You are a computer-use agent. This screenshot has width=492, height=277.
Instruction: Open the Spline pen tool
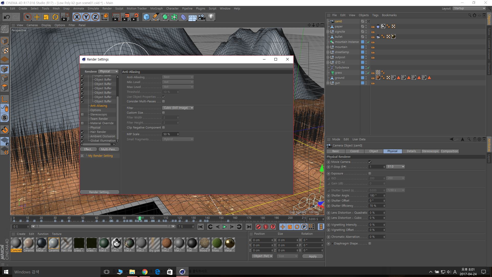click(156, 17)
